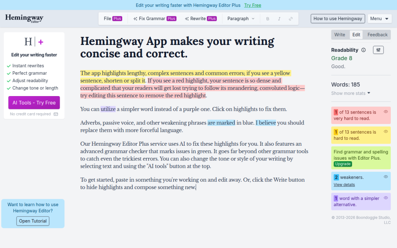Click the Upgrade button for Editor Plus
This screenshot has width=397, height=248.
tap(342, 164)
